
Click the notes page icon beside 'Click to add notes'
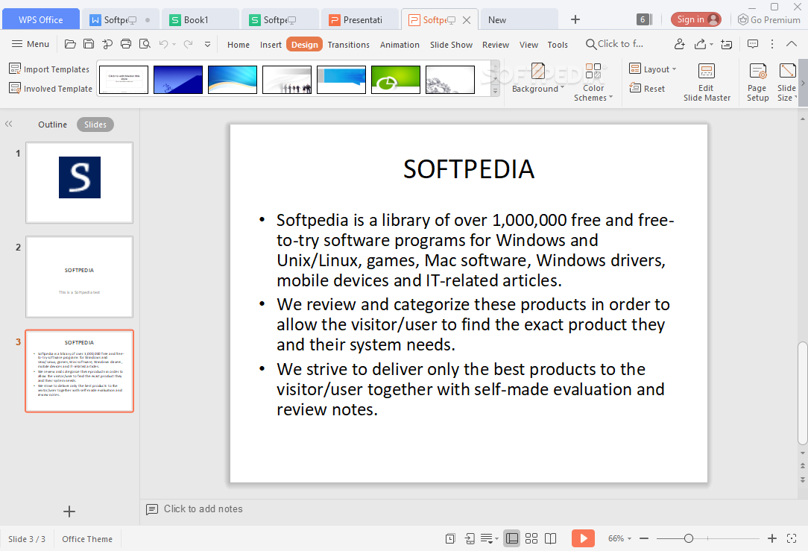pos(152,509)
